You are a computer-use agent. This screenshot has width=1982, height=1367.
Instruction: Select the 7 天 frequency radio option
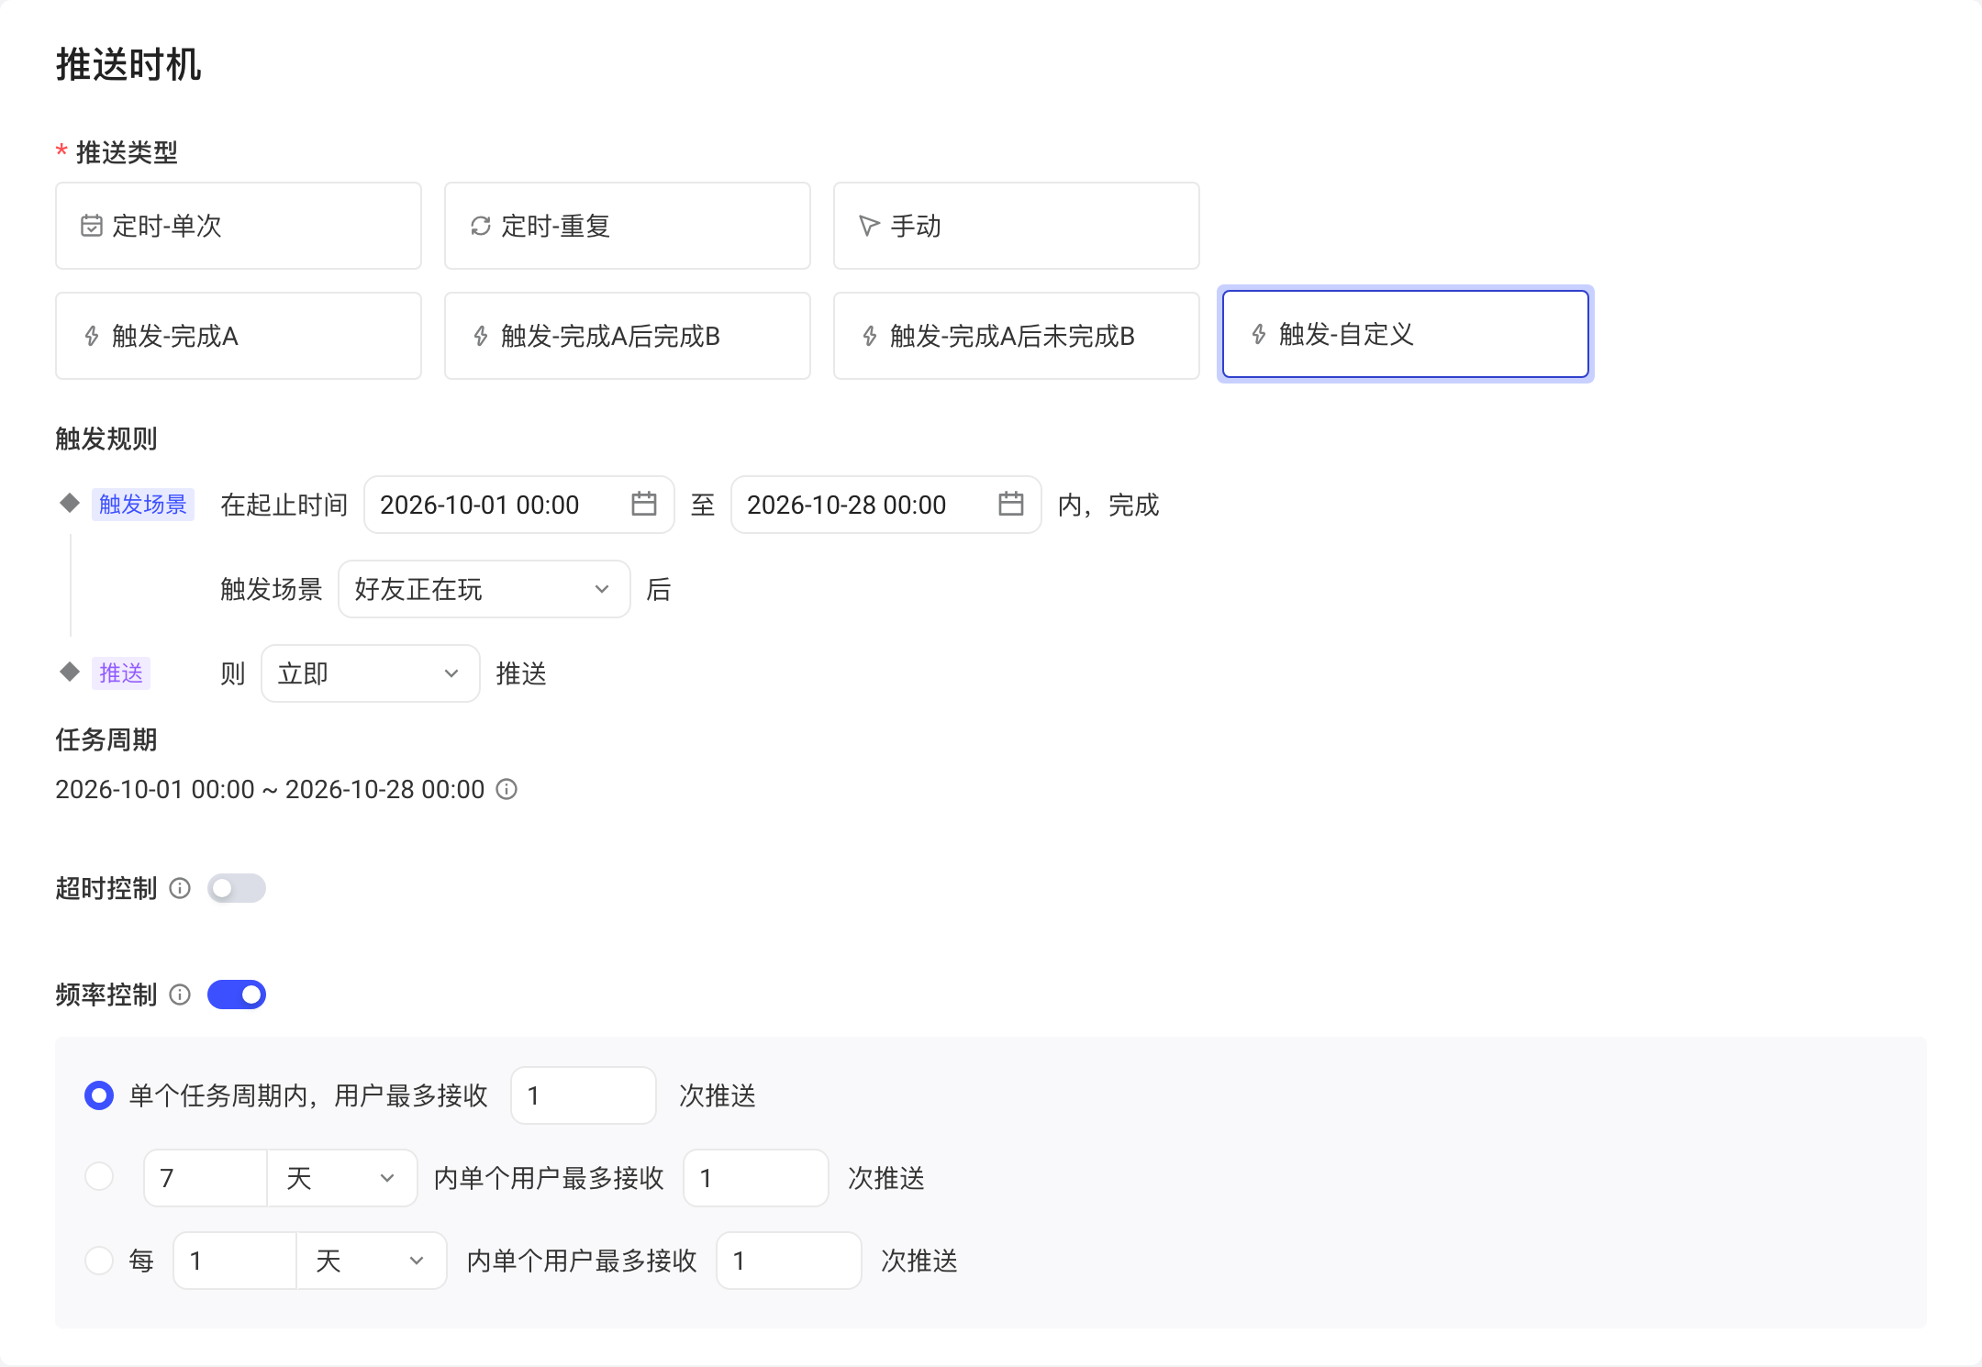coord(99,1176)
